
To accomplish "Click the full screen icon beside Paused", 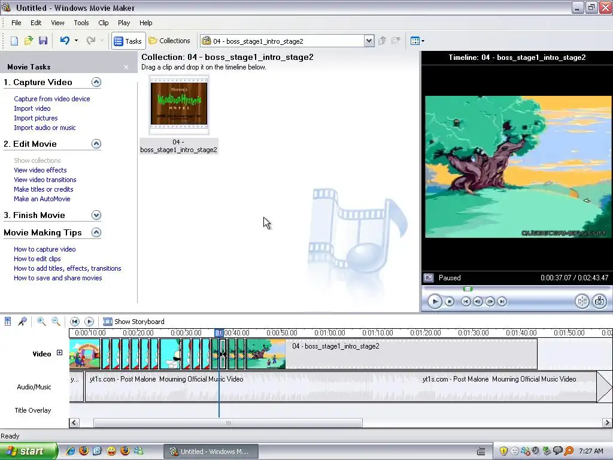I will (x=429, y=278).
